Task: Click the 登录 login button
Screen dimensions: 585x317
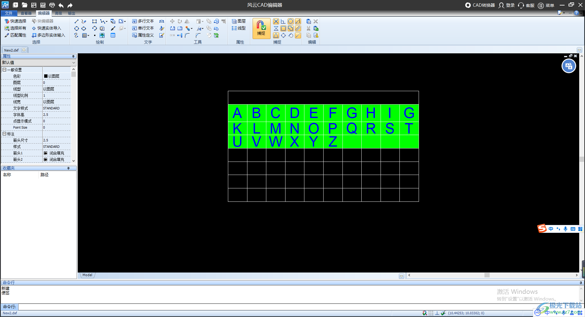Action: tap(507, 5)
